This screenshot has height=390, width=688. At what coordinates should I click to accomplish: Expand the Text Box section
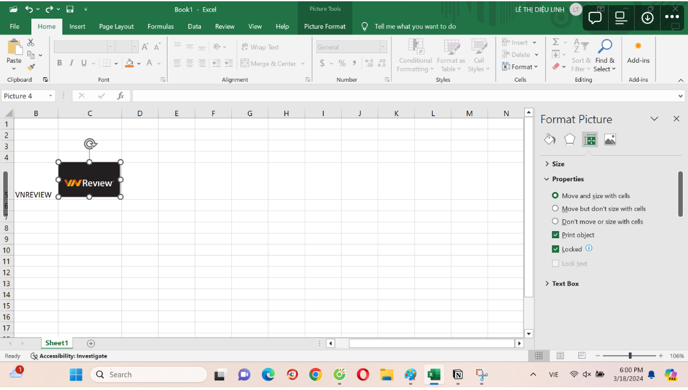565,284
